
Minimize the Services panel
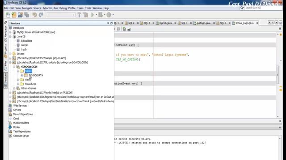(108, 23)
